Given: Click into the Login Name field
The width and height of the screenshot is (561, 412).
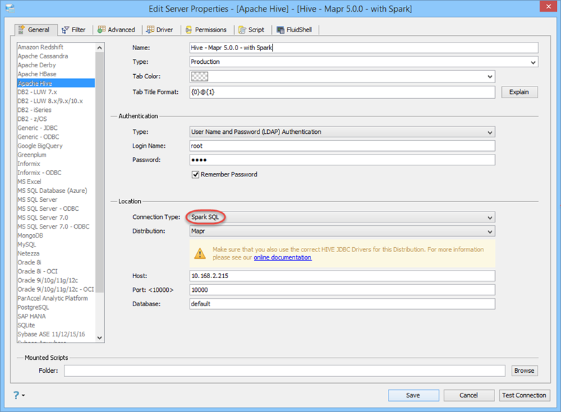Looking at the screenshot, I should click(x=342, y=146).
